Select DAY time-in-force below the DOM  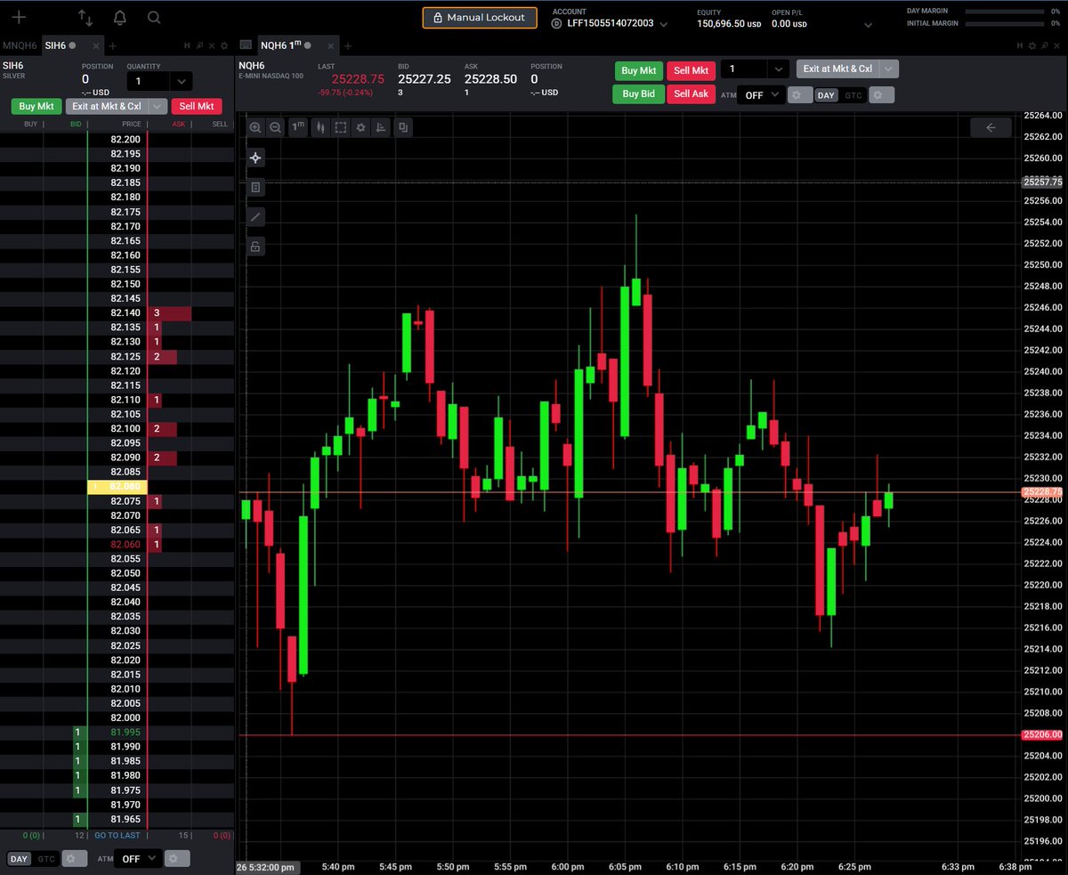tap(19, 859)
